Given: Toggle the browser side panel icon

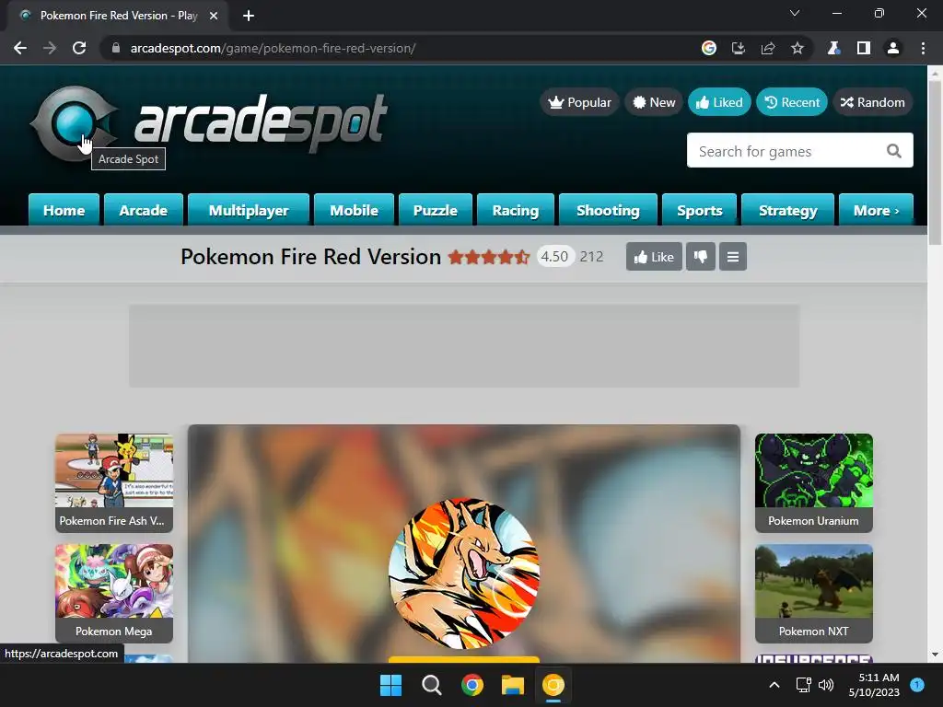Looking at the screenshot, I should 864,48.
